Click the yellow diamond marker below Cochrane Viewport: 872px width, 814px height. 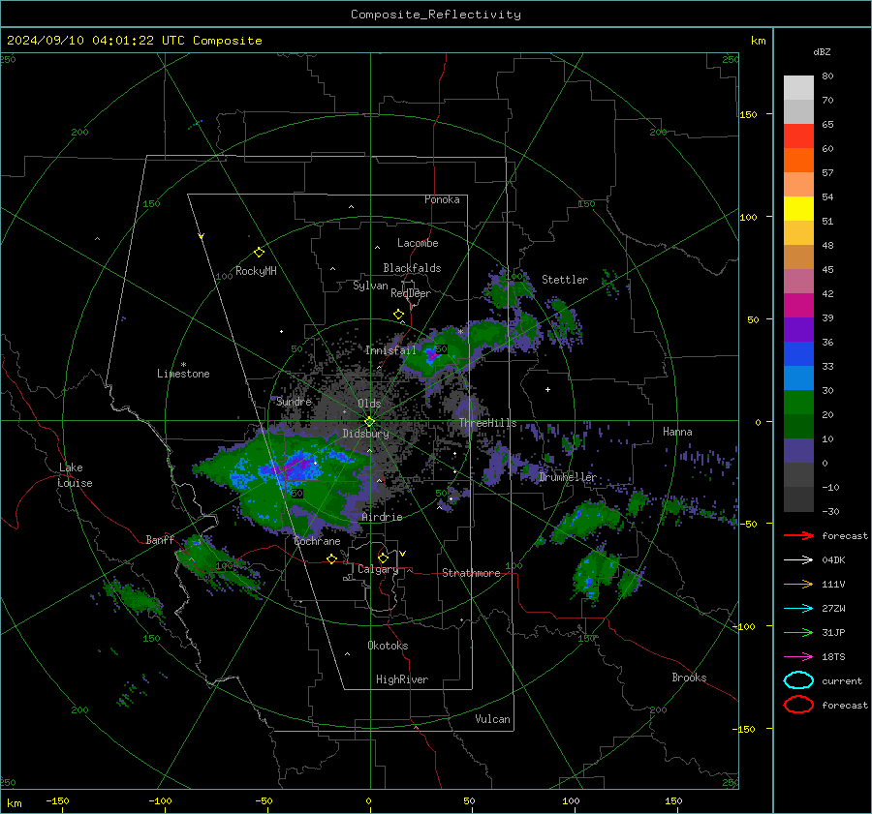click(x=332, y=559)
